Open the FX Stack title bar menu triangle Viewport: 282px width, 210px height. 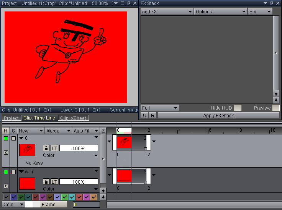coord(265,3)
